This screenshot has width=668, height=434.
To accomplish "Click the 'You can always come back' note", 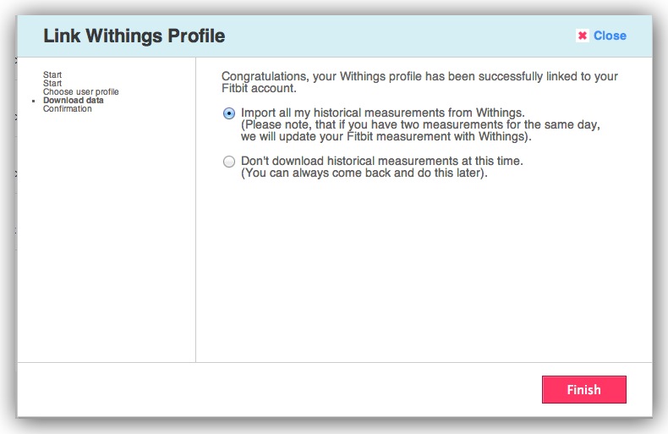I will point(364,173).
